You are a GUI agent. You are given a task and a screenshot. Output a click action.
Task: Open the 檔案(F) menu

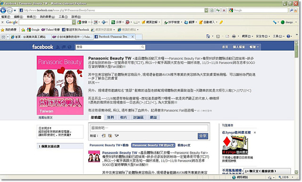6,17
